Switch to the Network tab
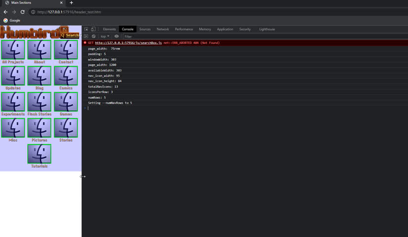Viewport: 408px width, 237px height. click(163, 29)
